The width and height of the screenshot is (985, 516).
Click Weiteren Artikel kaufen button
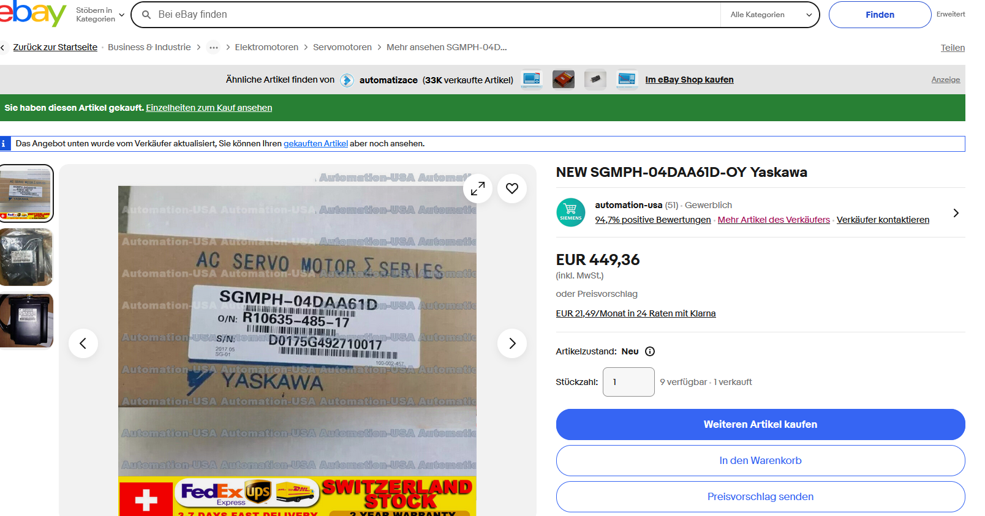pyautogui.click(x=760, y=424)
